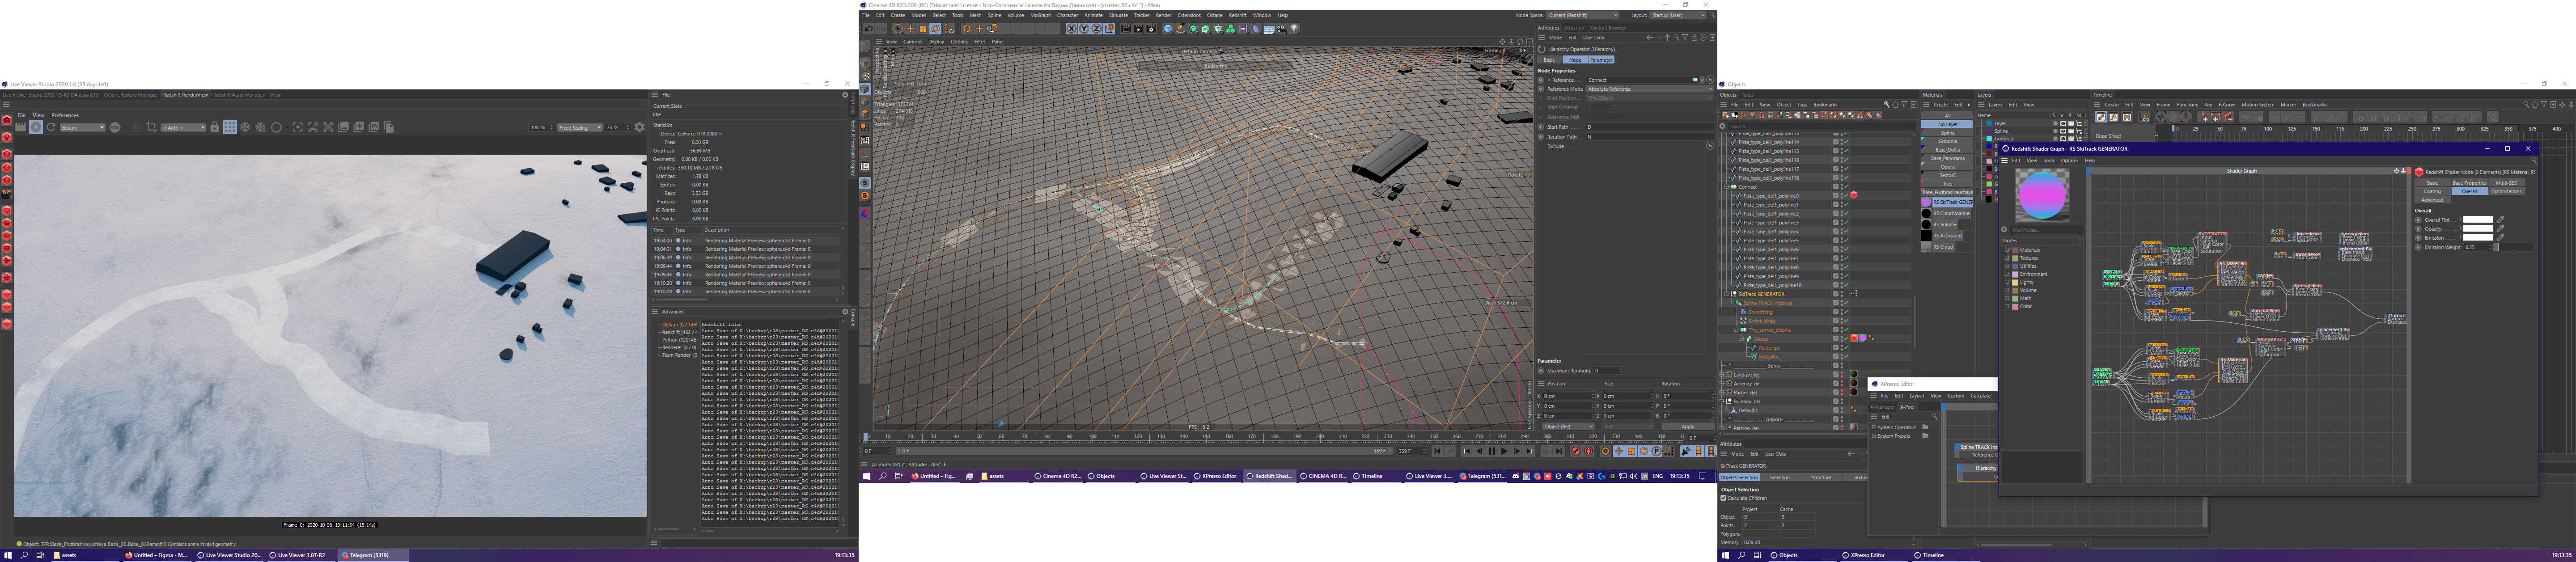2576x562 pixels.
Task: Open Redshift menu in Cinema 4D menu bar
Action: coord(1237,15)
